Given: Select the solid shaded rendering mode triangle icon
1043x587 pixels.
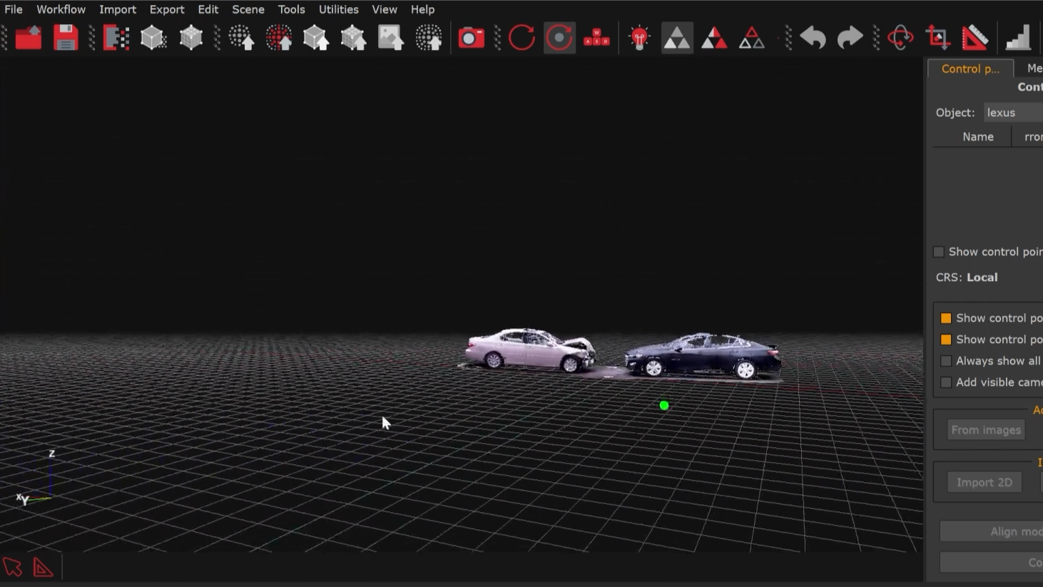Looking at the screenshot, I should (x=677, y=37).
